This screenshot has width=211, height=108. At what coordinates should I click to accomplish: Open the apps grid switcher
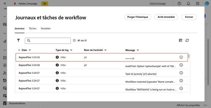pyautogui.click(x=197, y=4)
